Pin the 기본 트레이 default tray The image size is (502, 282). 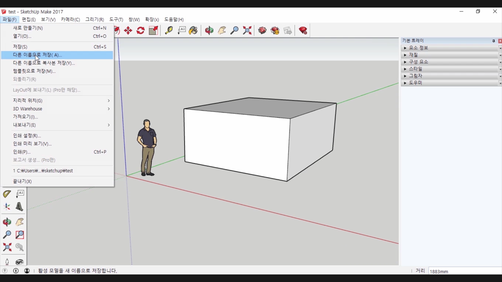[x=493, y=41]
